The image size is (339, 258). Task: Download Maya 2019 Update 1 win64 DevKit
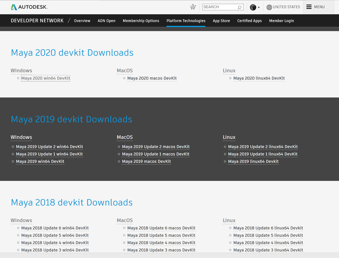pyautogui.click(x=49, y=154)
